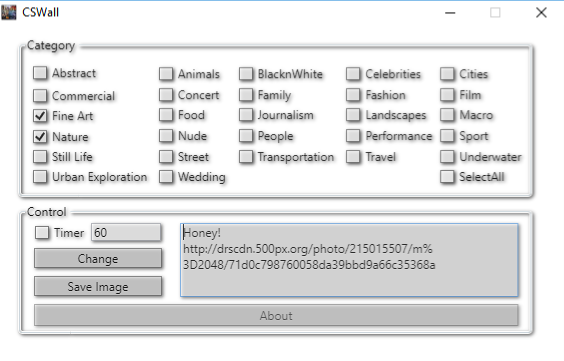
Task: Tick the People category
Action: tap(246, 136)
